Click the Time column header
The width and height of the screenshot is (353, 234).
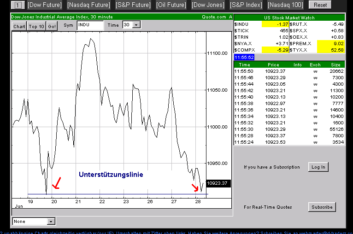click(245, 65)
